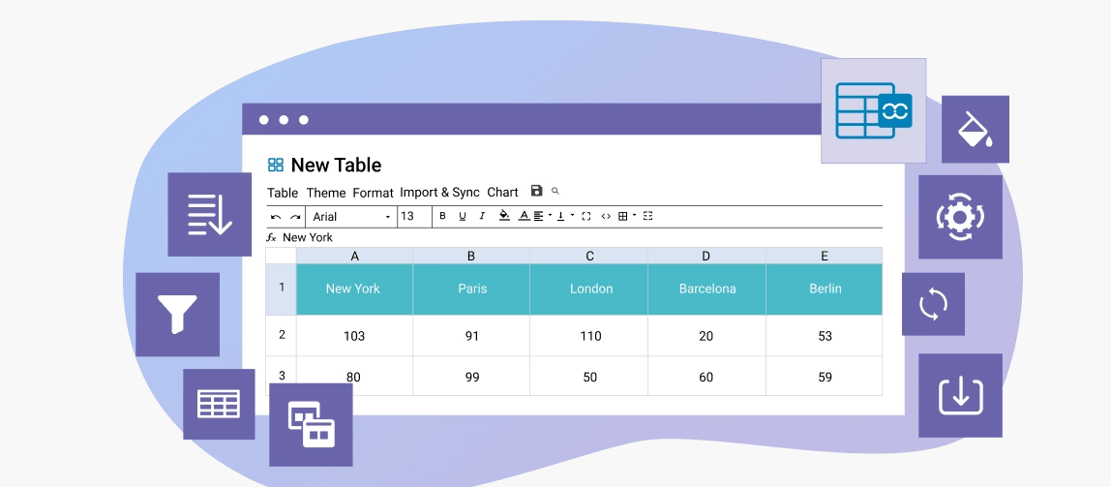Expand the borders dropdown arrow
1111x487 pixels.
(x=634, y=216)
